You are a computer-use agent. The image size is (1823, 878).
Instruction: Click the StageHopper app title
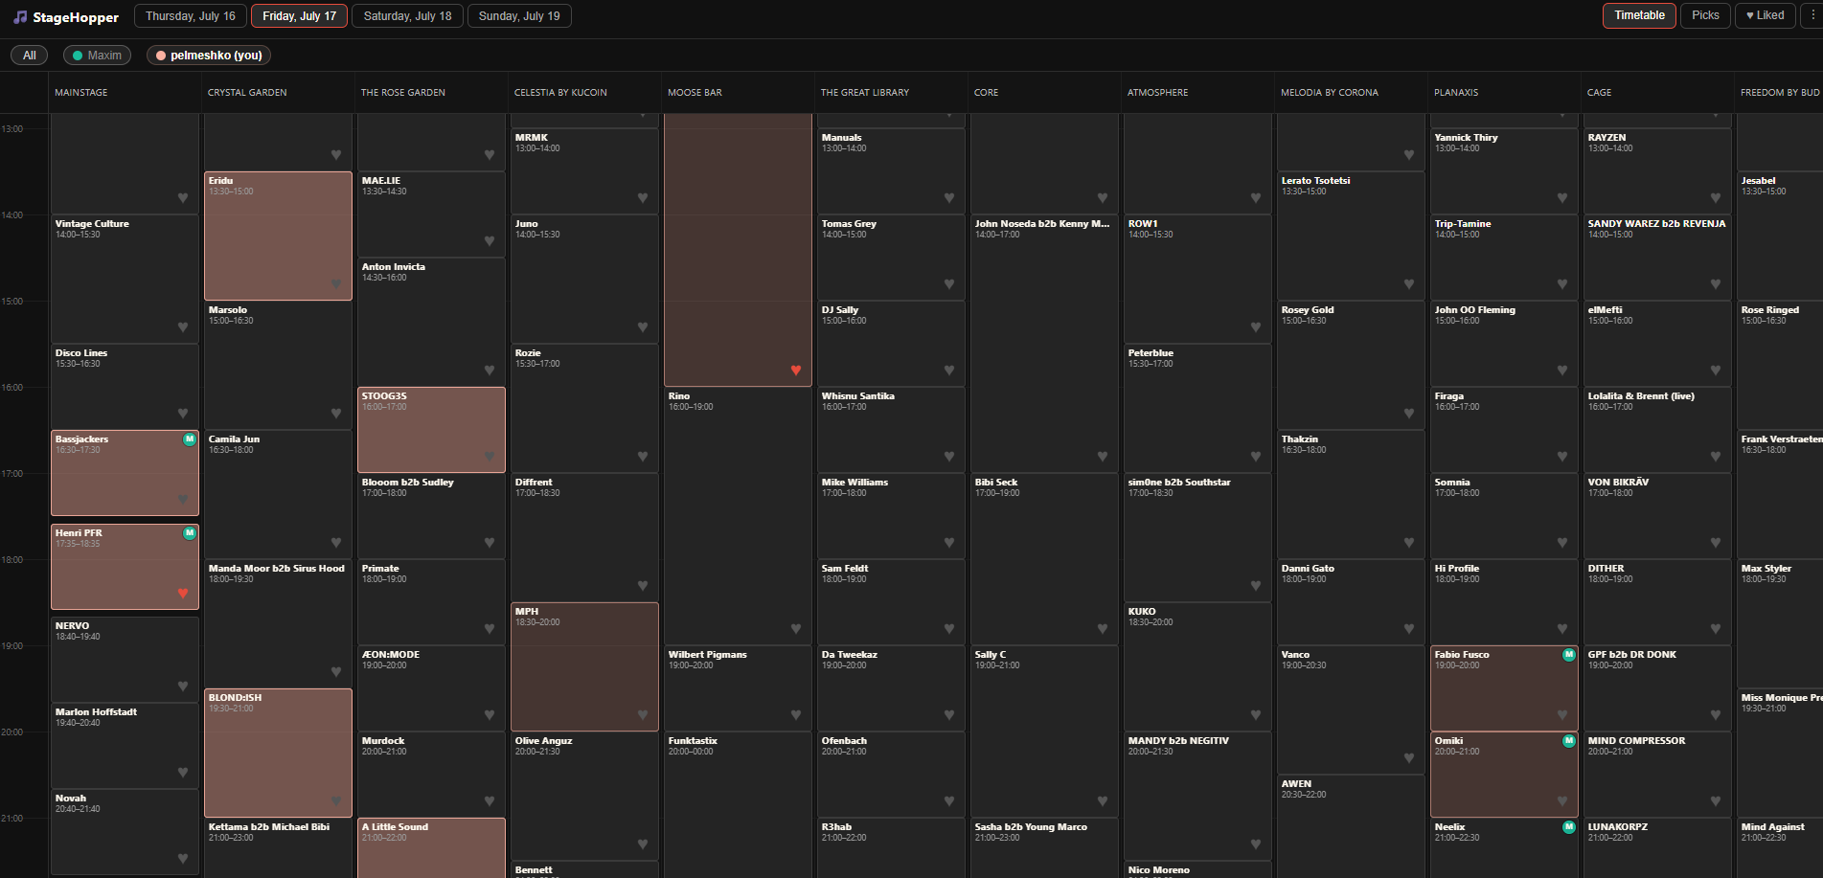click(x=76, y=17)
